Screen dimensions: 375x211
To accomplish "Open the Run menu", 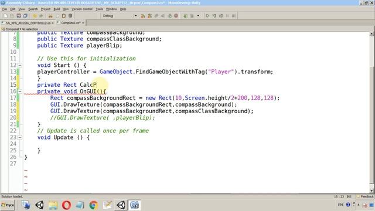I will [x=66, y=9].
